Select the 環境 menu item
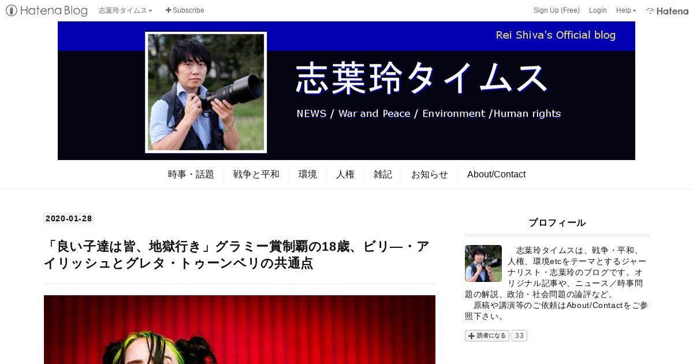This screenshot has width=693, height=364. 308,174
